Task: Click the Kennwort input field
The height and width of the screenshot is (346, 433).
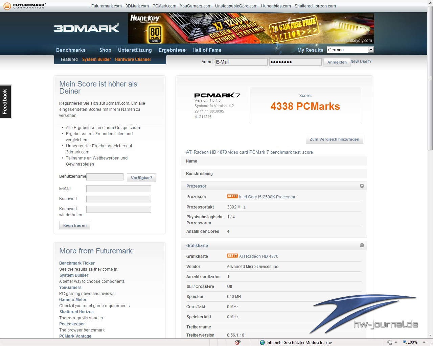Action: pos(119,199)
